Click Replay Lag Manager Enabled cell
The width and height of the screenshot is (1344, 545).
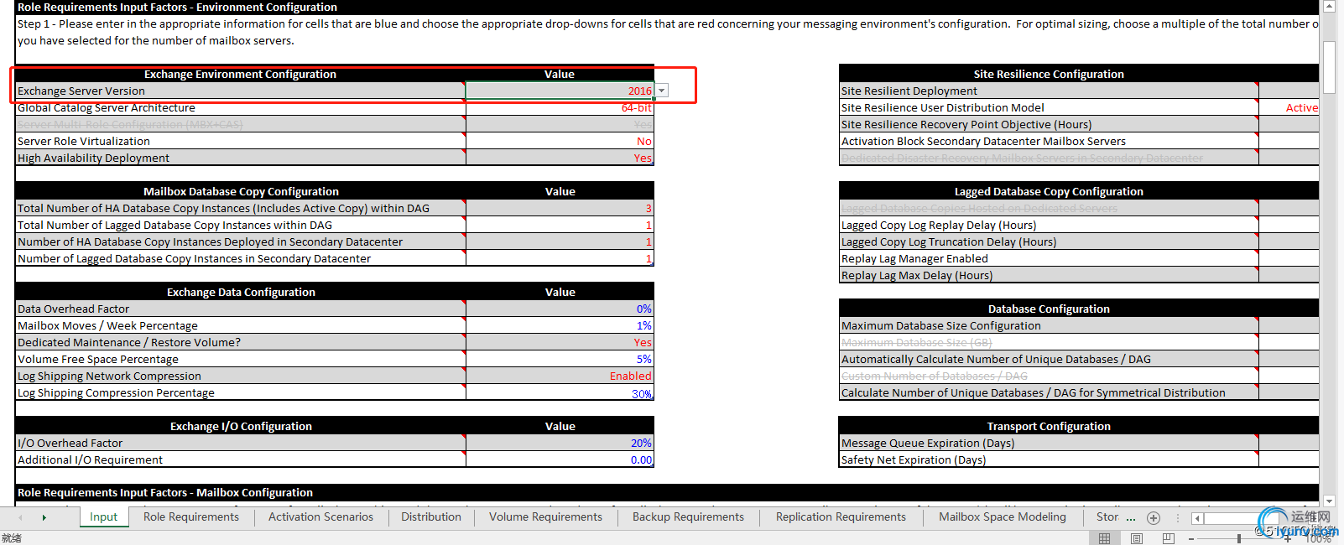[x=1049, y=258]
